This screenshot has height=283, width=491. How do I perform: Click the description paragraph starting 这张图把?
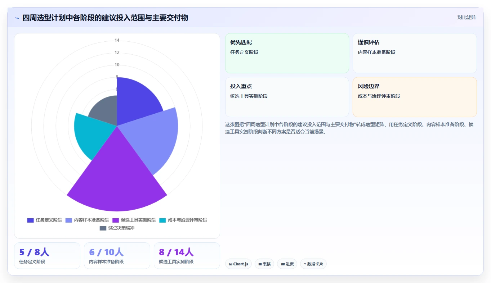pos(349,128)
